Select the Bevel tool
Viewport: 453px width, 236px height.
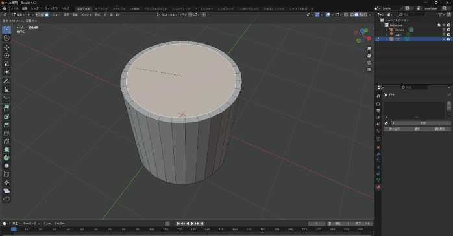[x=6, y=125]
